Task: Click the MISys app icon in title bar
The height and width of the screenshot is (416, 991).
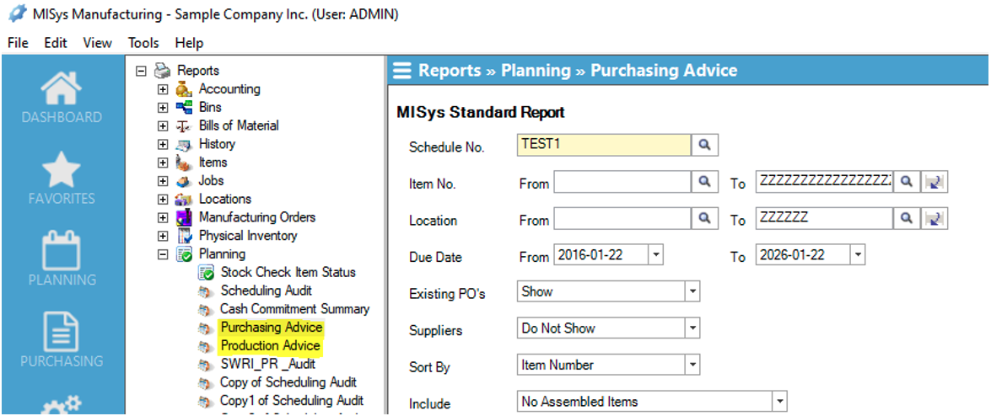Action: click(17, 13)
